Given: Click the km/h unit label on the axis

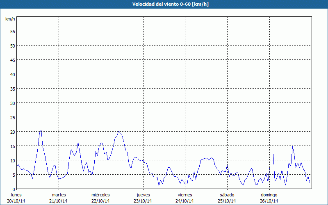Looking at the screenshot, I should 10,19.
